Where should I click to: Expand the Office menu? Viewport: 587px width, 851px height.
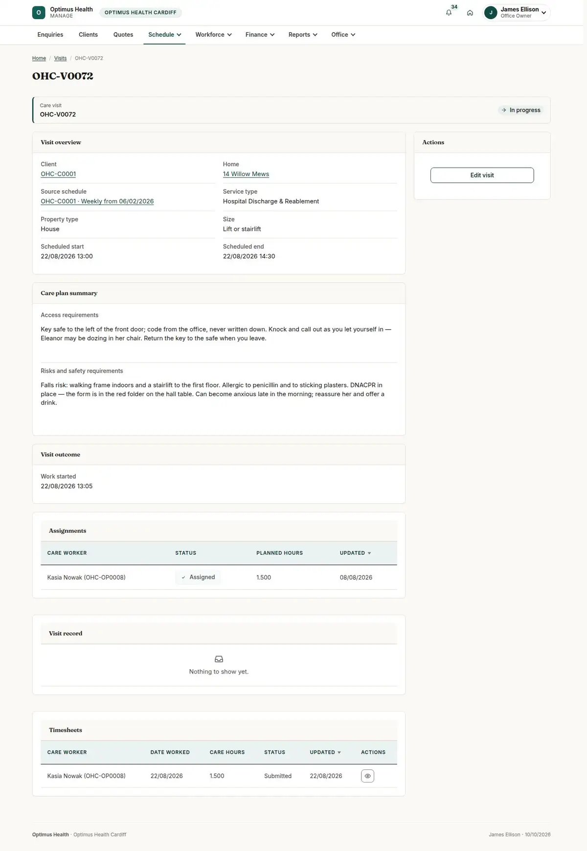[343, 35]
